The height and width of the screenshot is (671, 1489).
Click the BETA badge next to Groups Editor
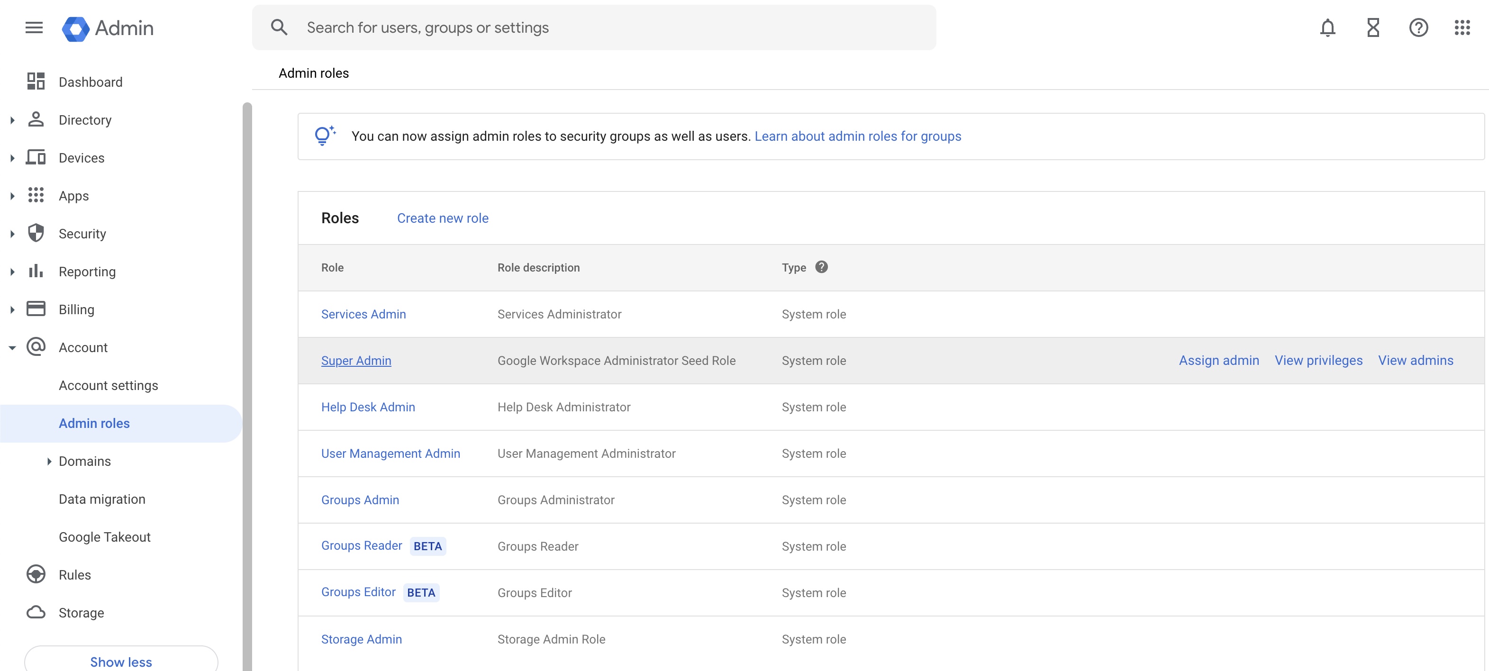421,592
